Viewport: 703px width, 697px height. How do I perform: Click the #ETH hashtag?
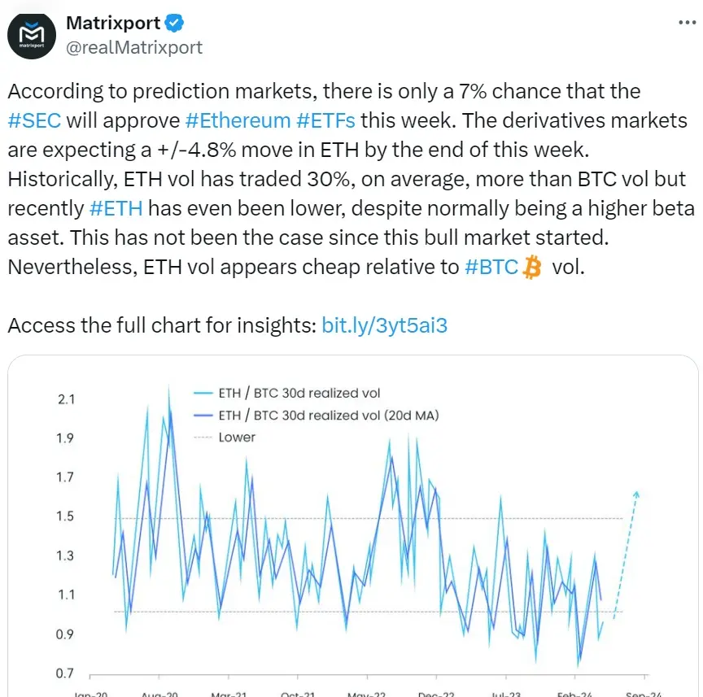(x=116, y=208)
